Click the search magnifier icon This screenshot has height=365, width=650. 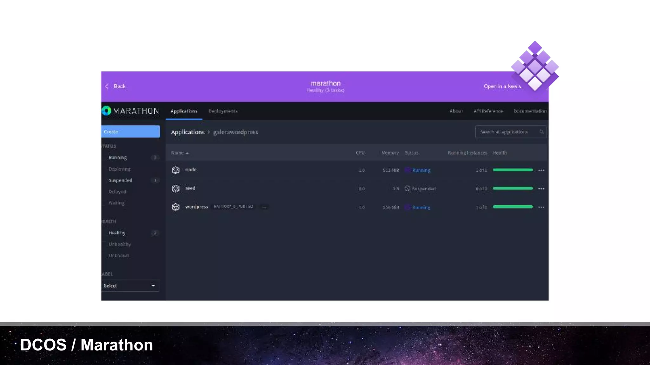(541, 132)
